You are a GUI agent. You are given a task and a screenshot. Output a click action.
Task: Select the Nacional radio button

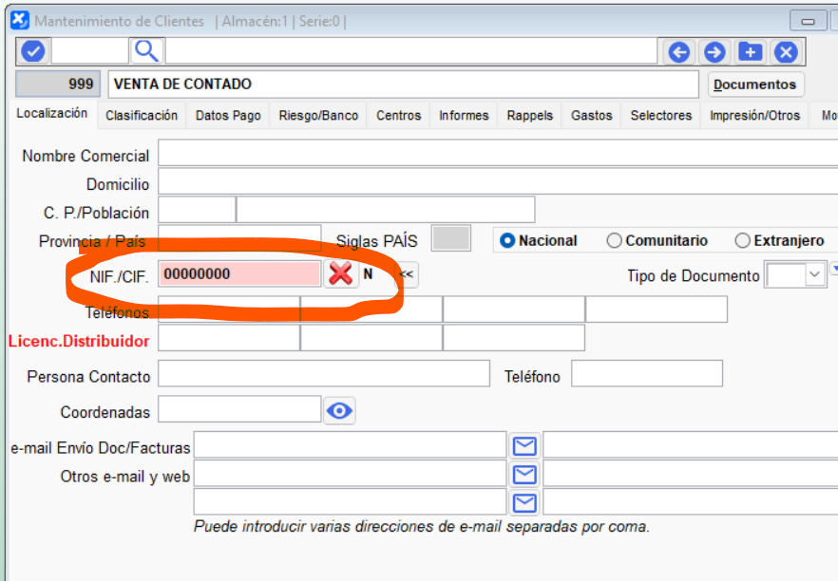(x=507, y=241)
